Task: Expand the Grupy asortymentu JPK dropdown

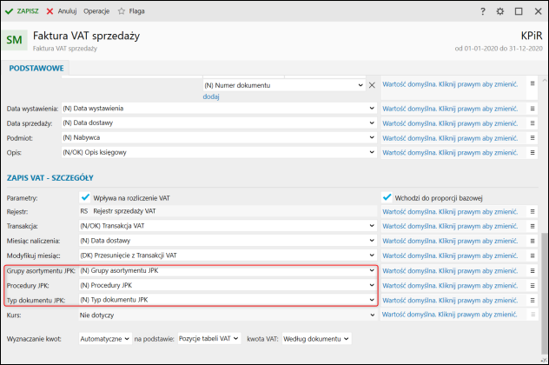Action: tap(372, 270)
